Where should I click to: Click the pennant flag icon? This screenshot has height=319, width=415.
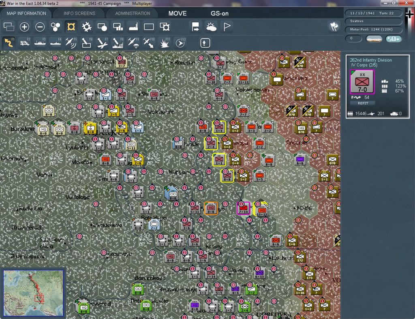[227, 27]
